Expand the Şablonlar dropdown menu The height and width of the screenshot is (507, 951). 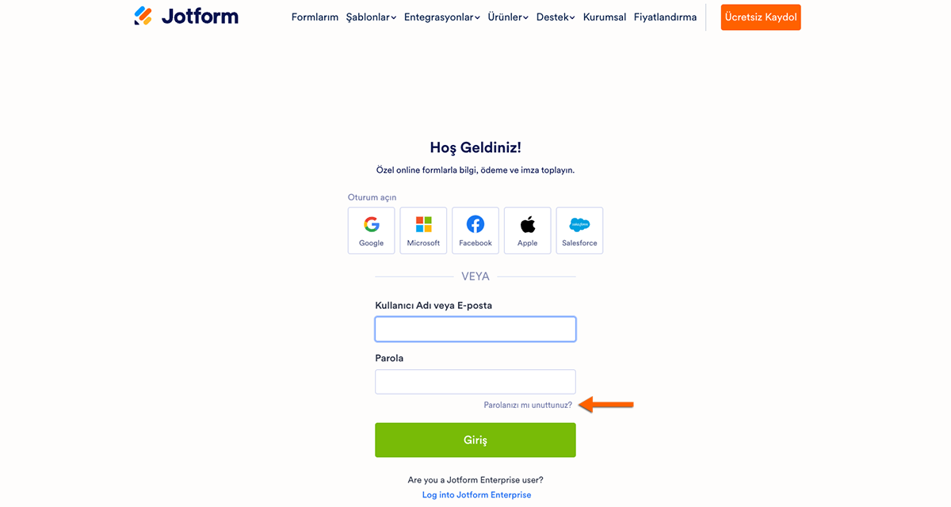(x=371, y=17)
